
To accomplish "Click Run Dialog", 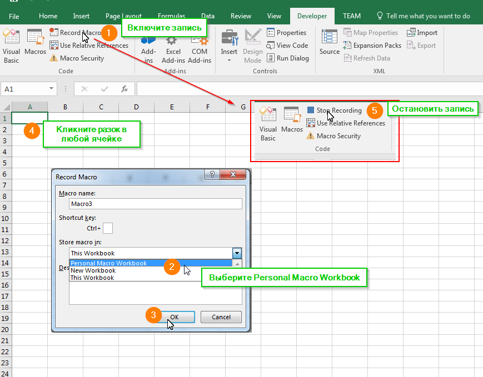I will point(288,58).
